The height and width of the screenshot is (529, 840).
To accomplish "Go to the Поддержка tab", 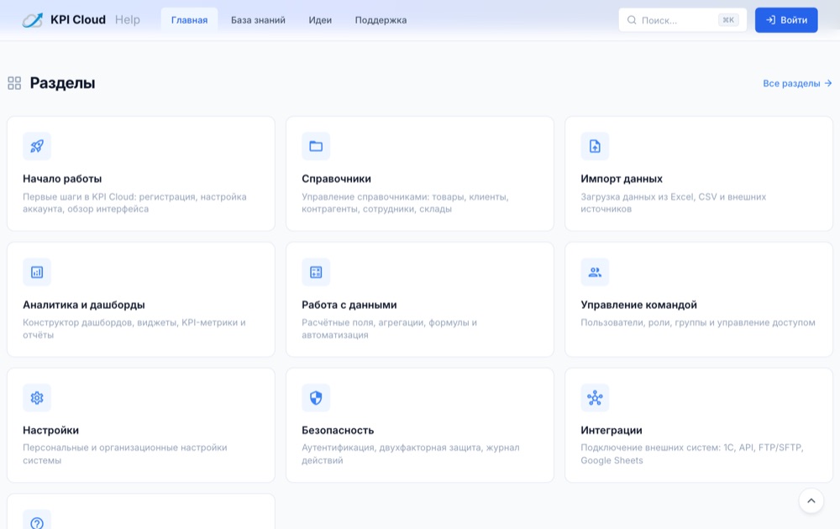I will [x=381, y=20].
